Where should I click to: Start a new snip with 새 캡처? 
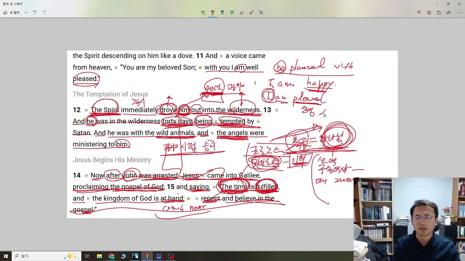coord(11,12)
